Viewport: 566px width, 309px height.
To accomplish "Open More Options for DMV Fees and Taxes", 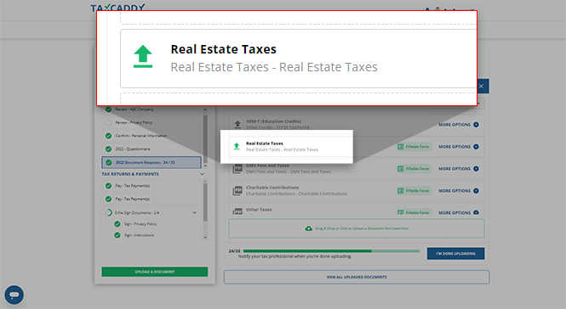I will 459,169.
